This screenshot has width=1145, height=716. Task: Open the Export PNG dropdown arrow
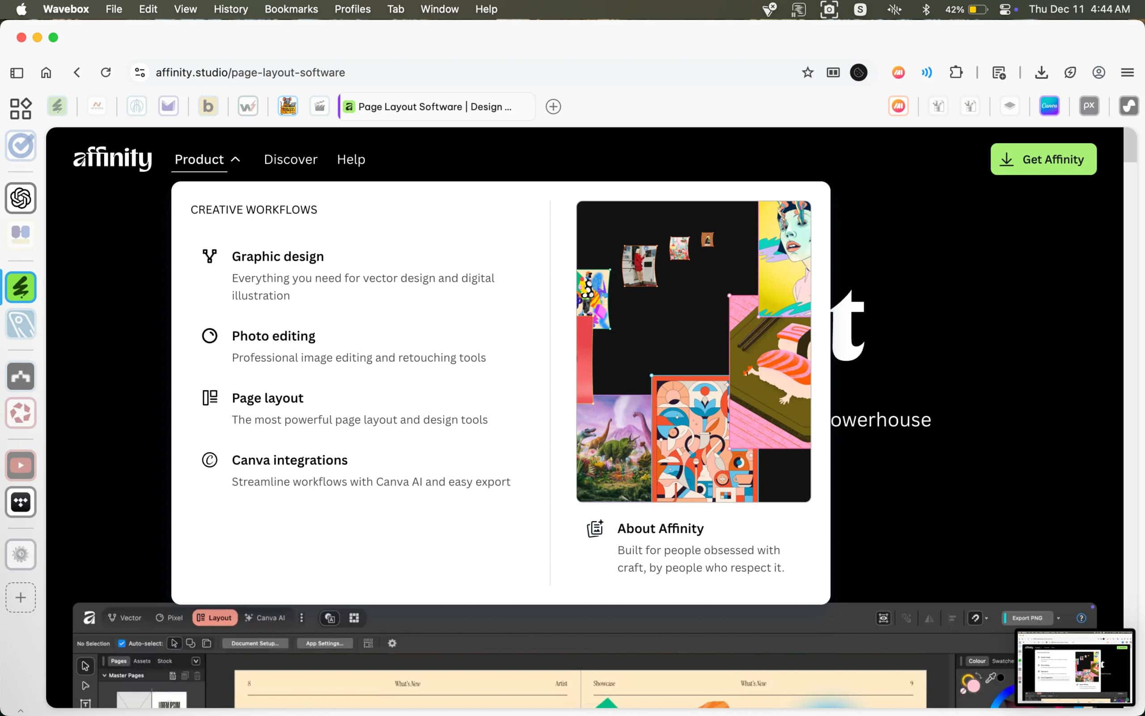tap(1058, 618)
